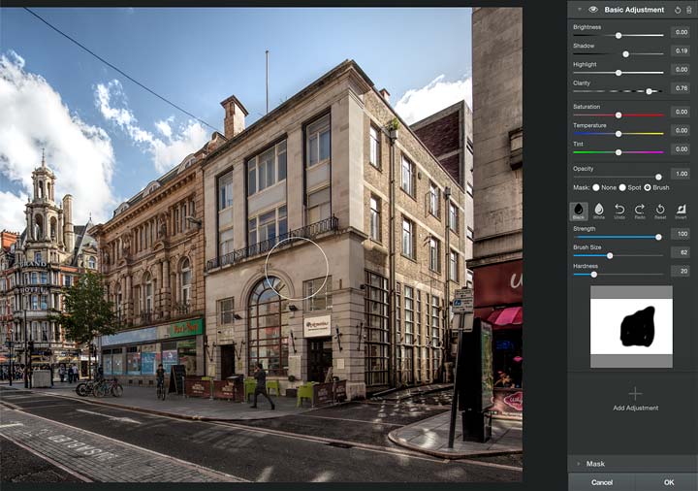Click the Brightness value field

click(x=681, y=32)
